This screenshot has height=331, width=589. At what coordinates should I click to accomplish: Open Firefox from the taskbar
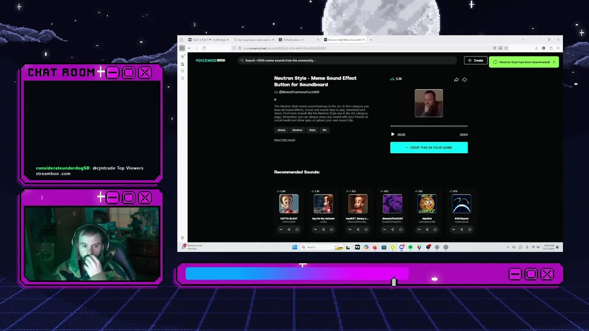(x=375, y=247)
